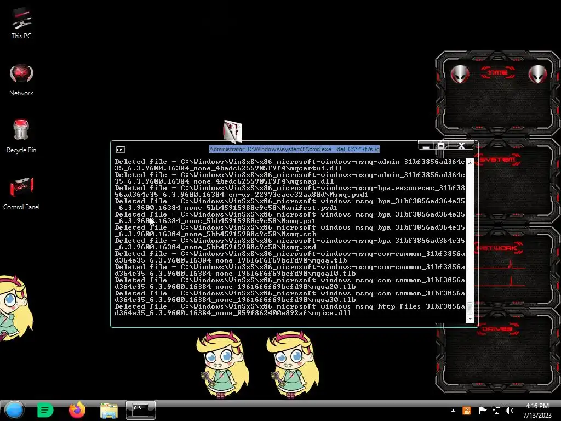Click the TIME label on the gadget

coord(497,73)
